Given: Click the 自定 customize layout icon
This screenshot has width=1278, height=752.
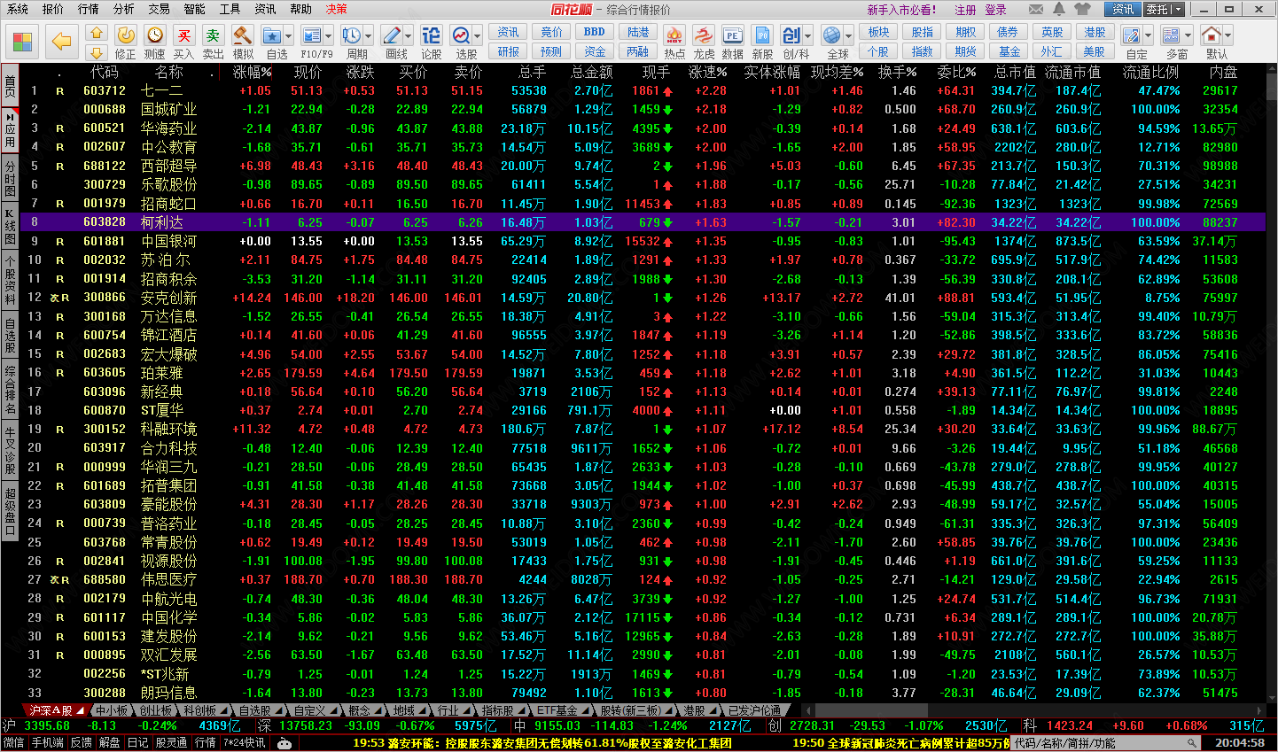Looking at the screenshot, I should point(1132,35).
